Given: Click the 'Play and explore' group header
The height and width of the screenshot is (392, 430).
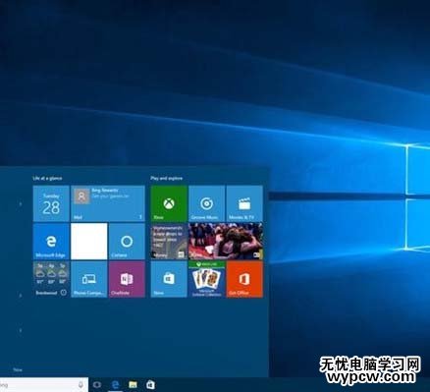Looking at the screenshot, I should point(167,178).
